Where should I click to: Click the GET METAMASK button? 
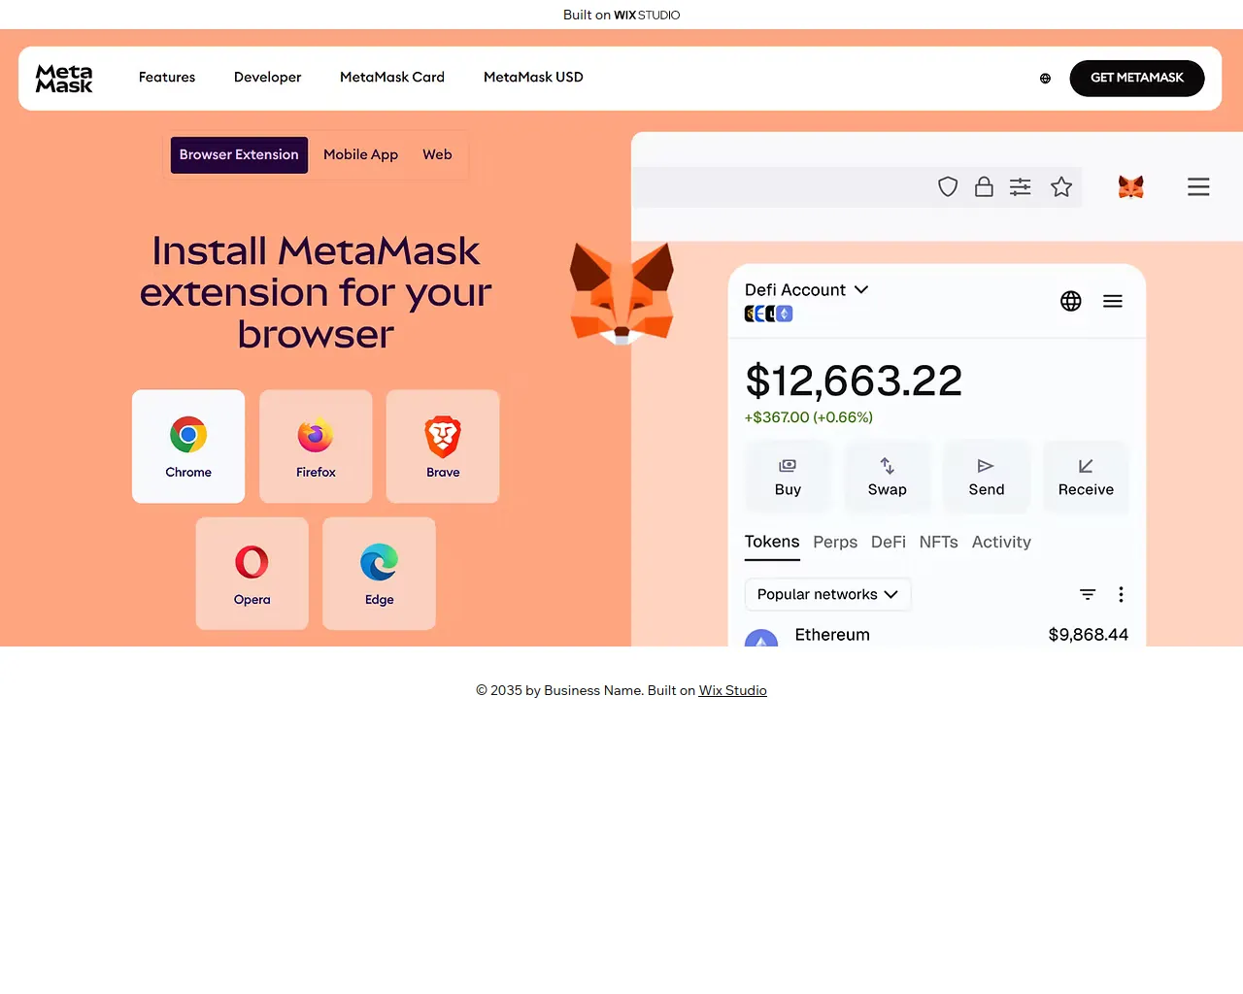click(x=1137, y=79)
